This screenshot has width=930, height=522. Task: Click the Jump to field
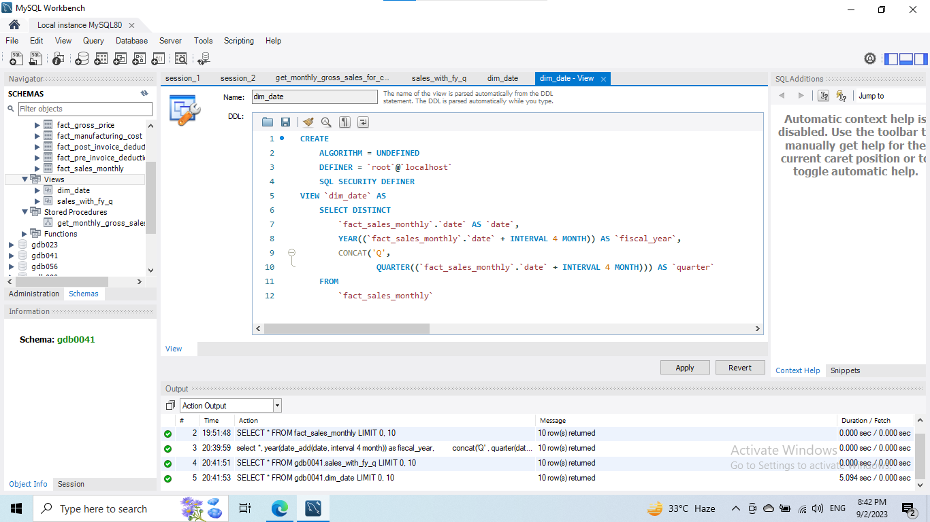[891, 96]
